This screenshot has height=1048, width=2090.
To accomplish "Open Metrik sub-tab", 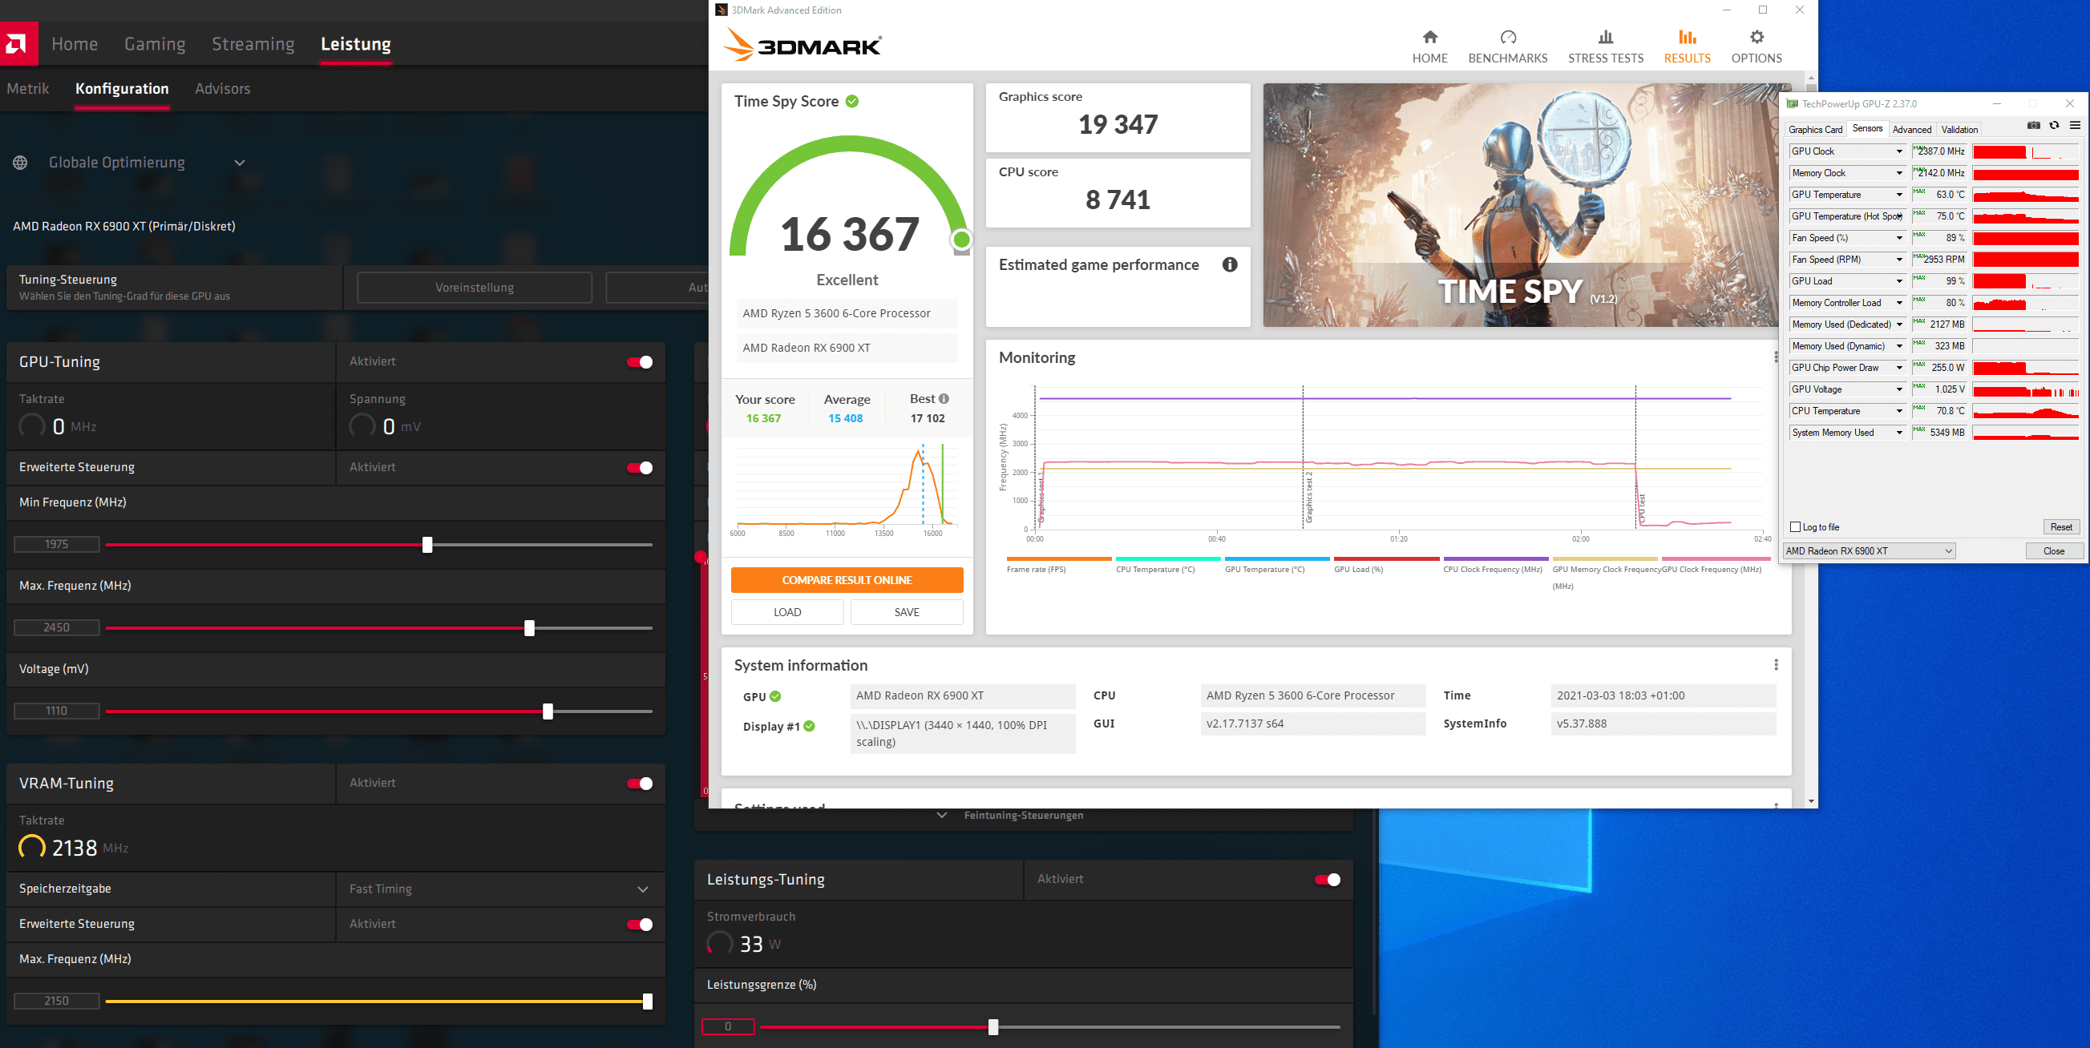I will [27, 88].
